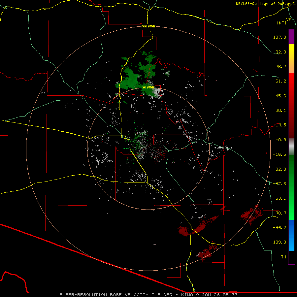Click the gray near-zero color bar segment
This screenshot has height=297, width=297.
point(291,147)
